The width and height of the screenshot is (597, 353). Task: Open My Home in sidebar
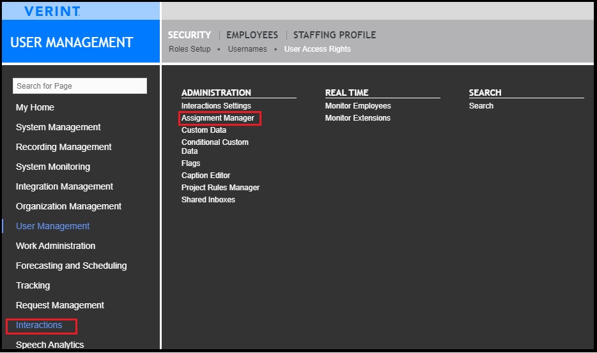click(35, 107)
